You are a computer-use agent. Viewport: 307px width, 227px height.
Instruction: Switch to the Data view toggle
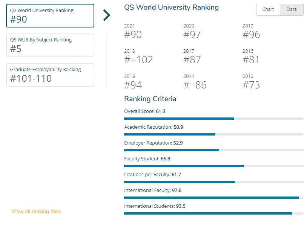click(x=292, y=9)
